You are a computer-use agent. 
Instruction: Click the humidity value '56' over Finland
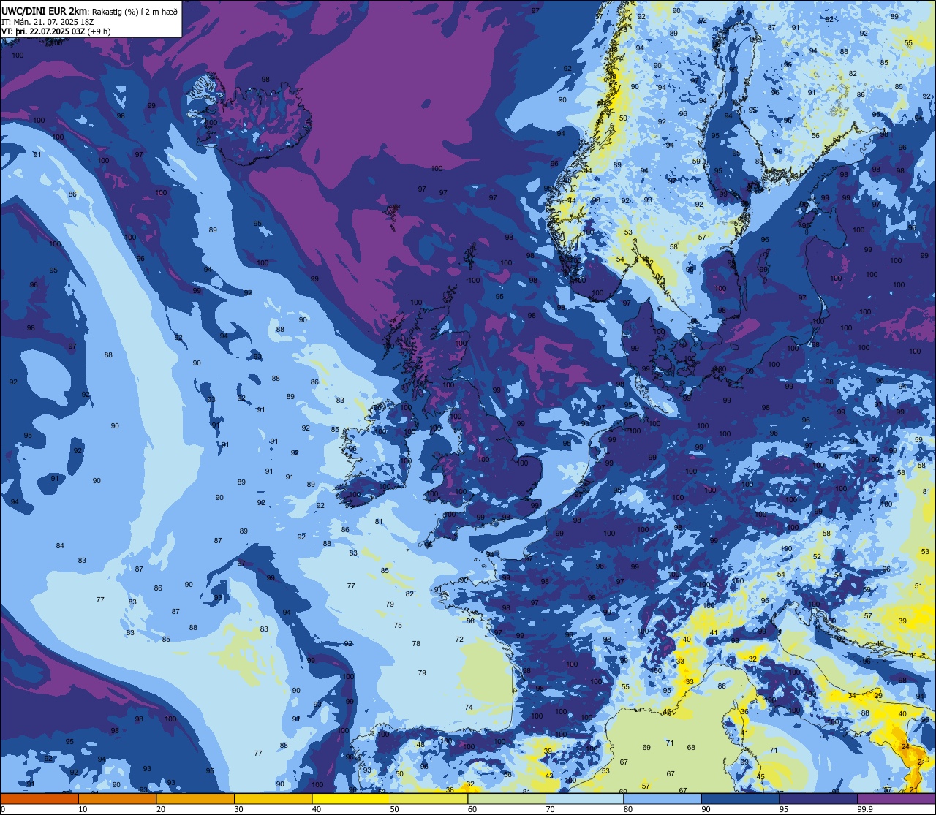tap(815, 137)
